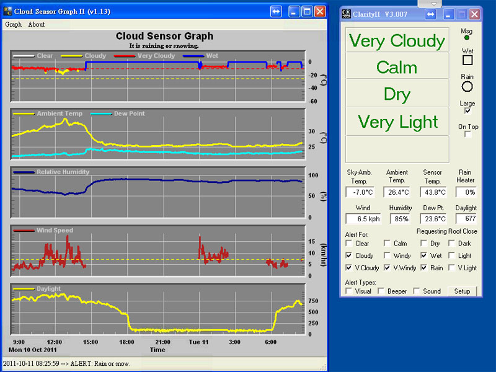
Task: Open the About menu
Action: [x=37, y=24]
